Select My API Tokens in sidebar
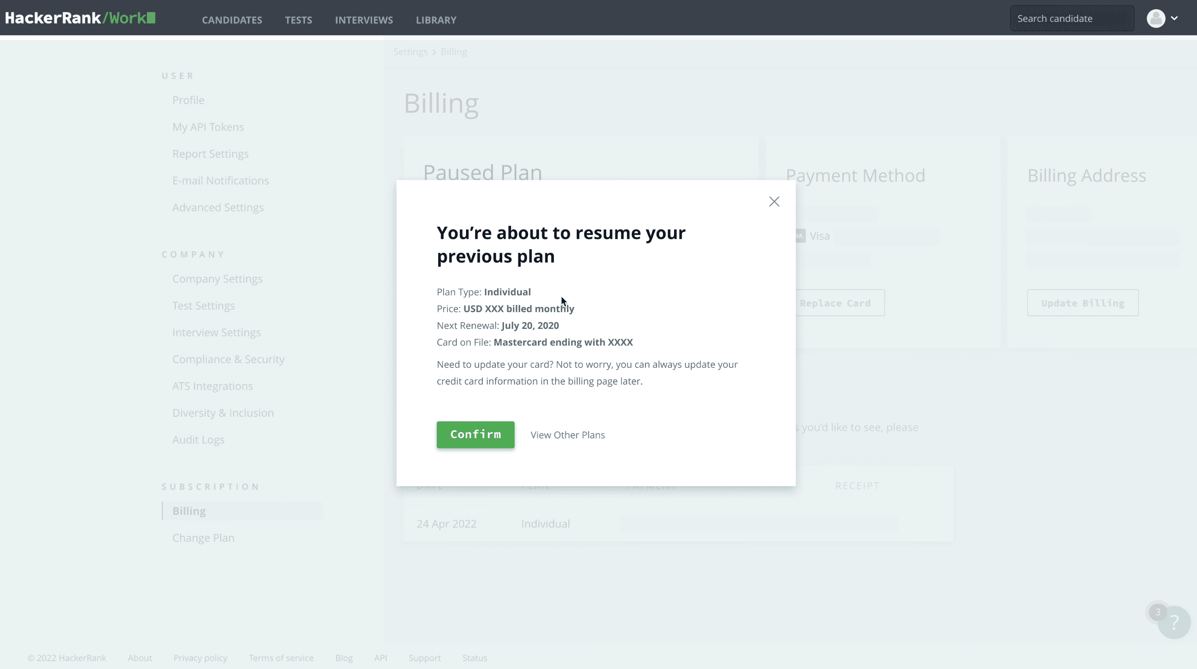 pos(208,127)
